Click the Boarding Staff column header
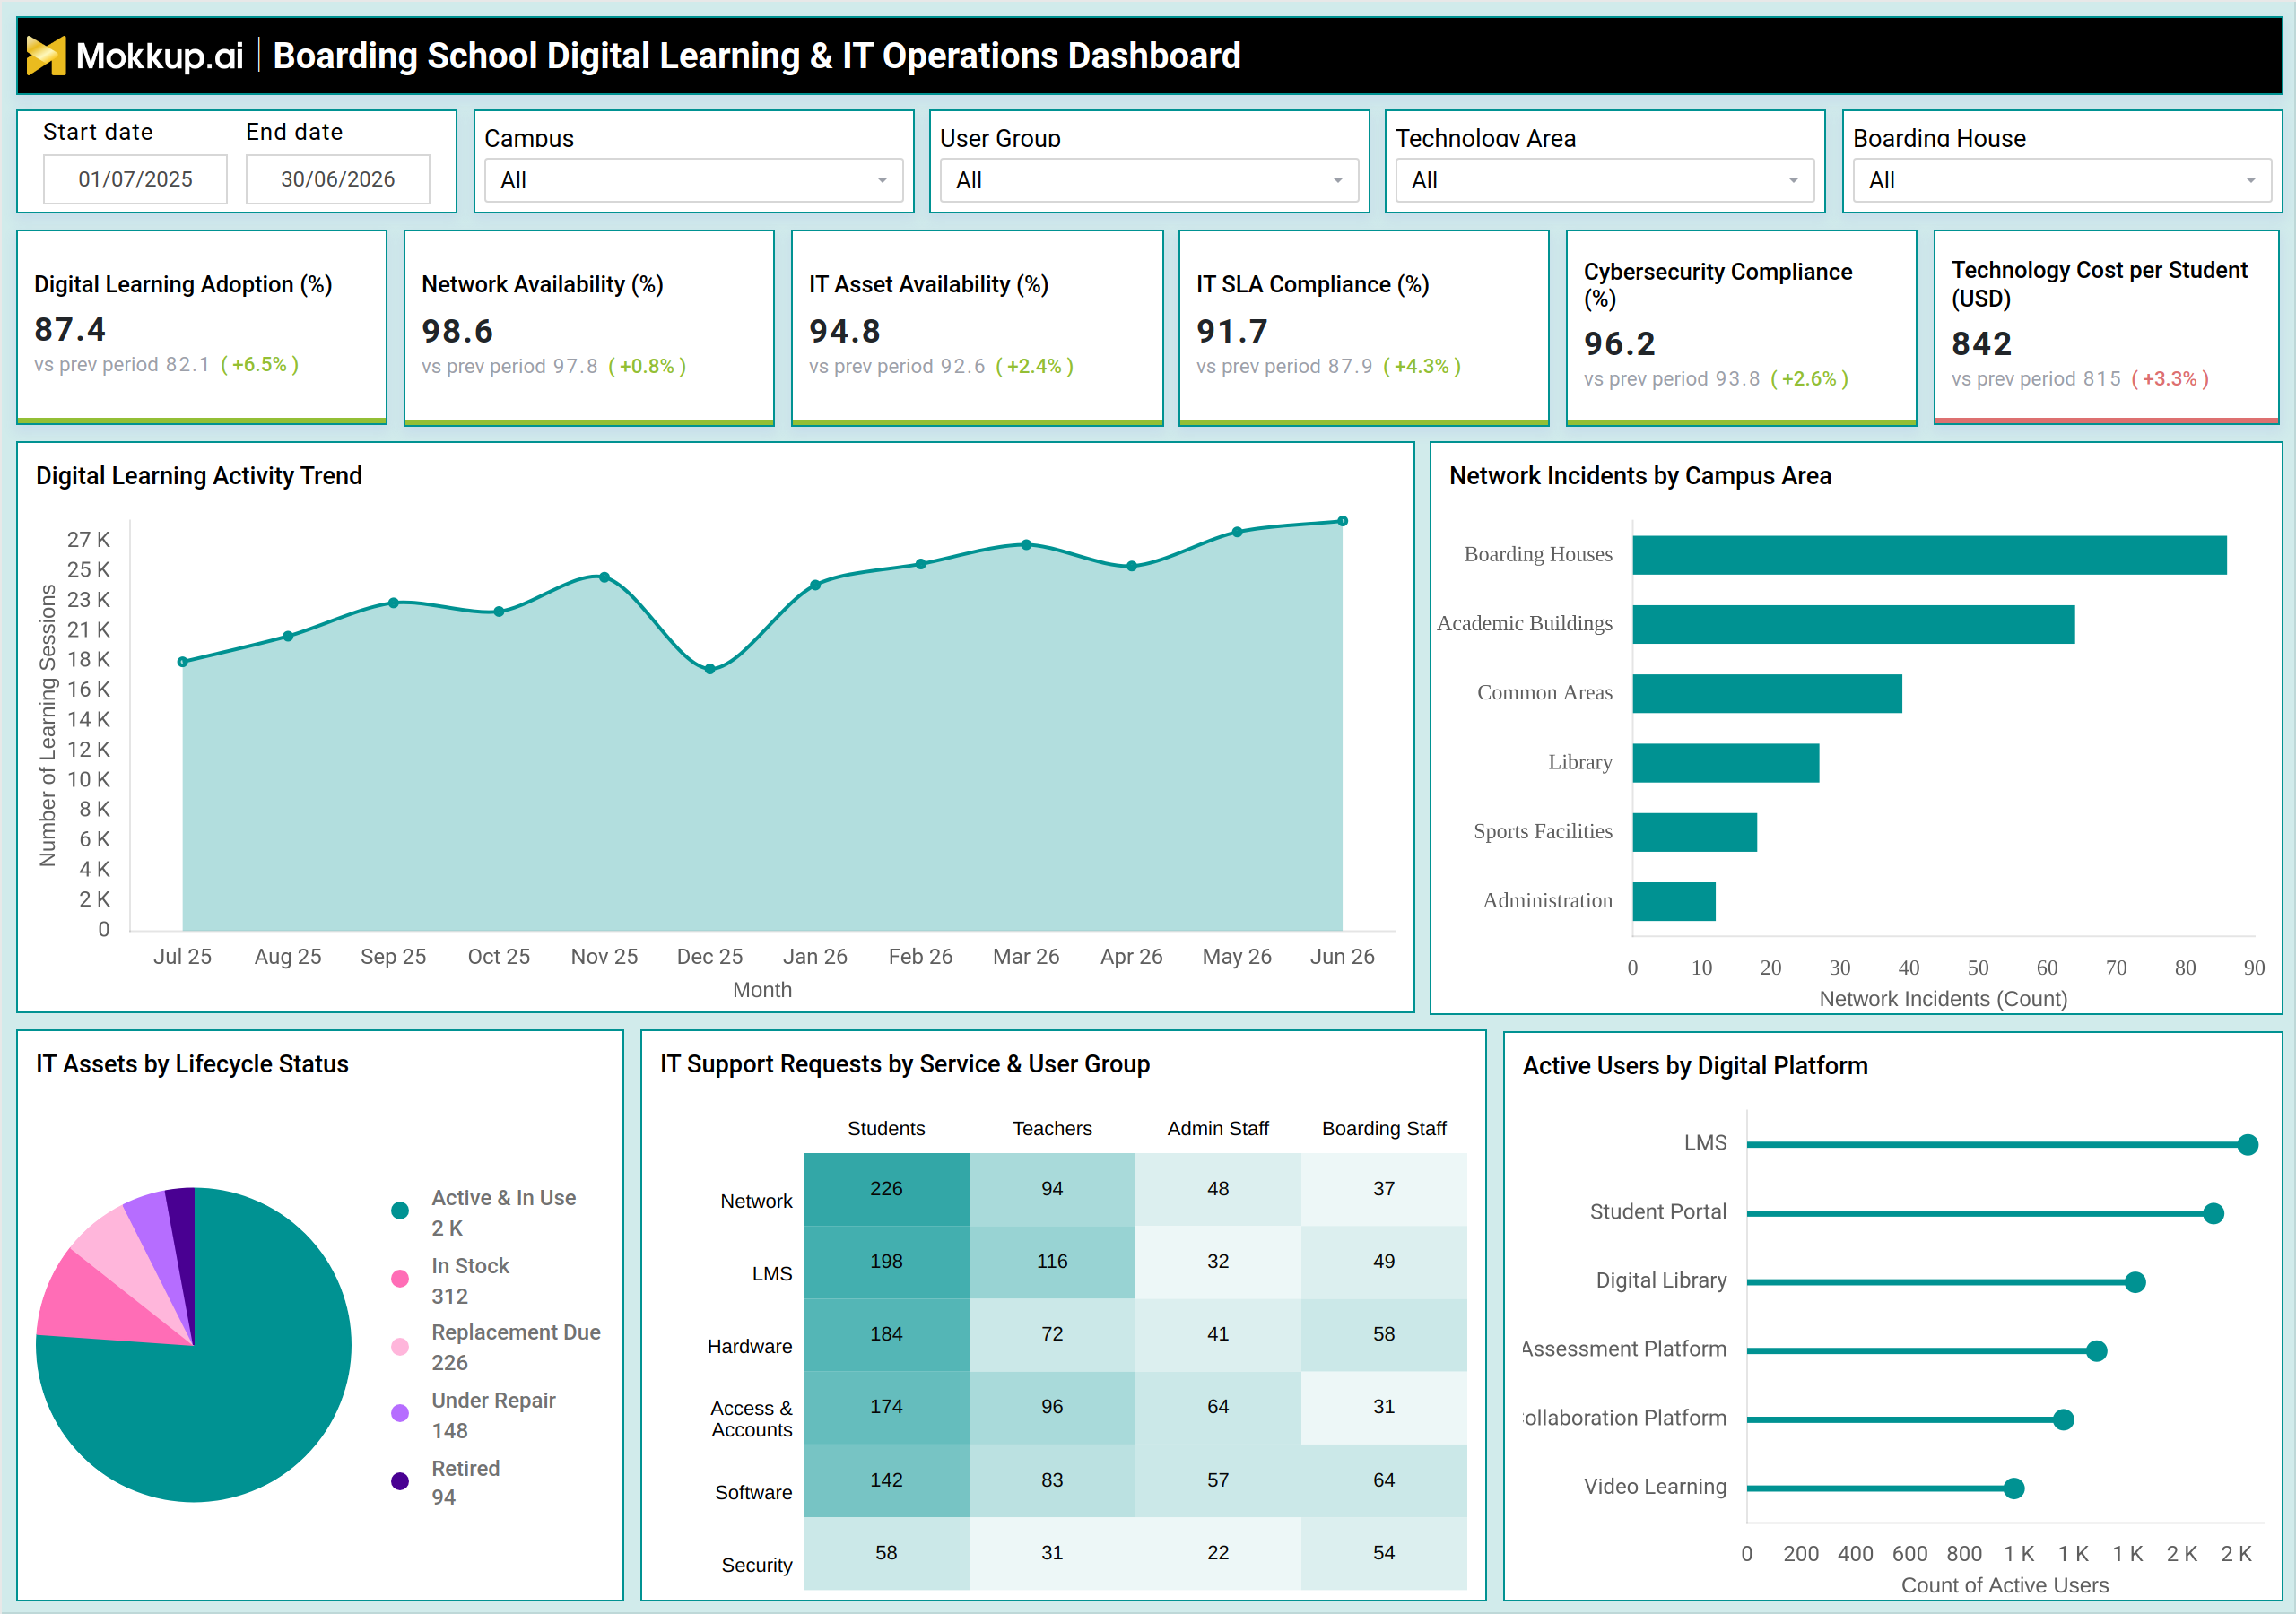This screenshot has height=1614, width=2296. click(1384, 1128)
